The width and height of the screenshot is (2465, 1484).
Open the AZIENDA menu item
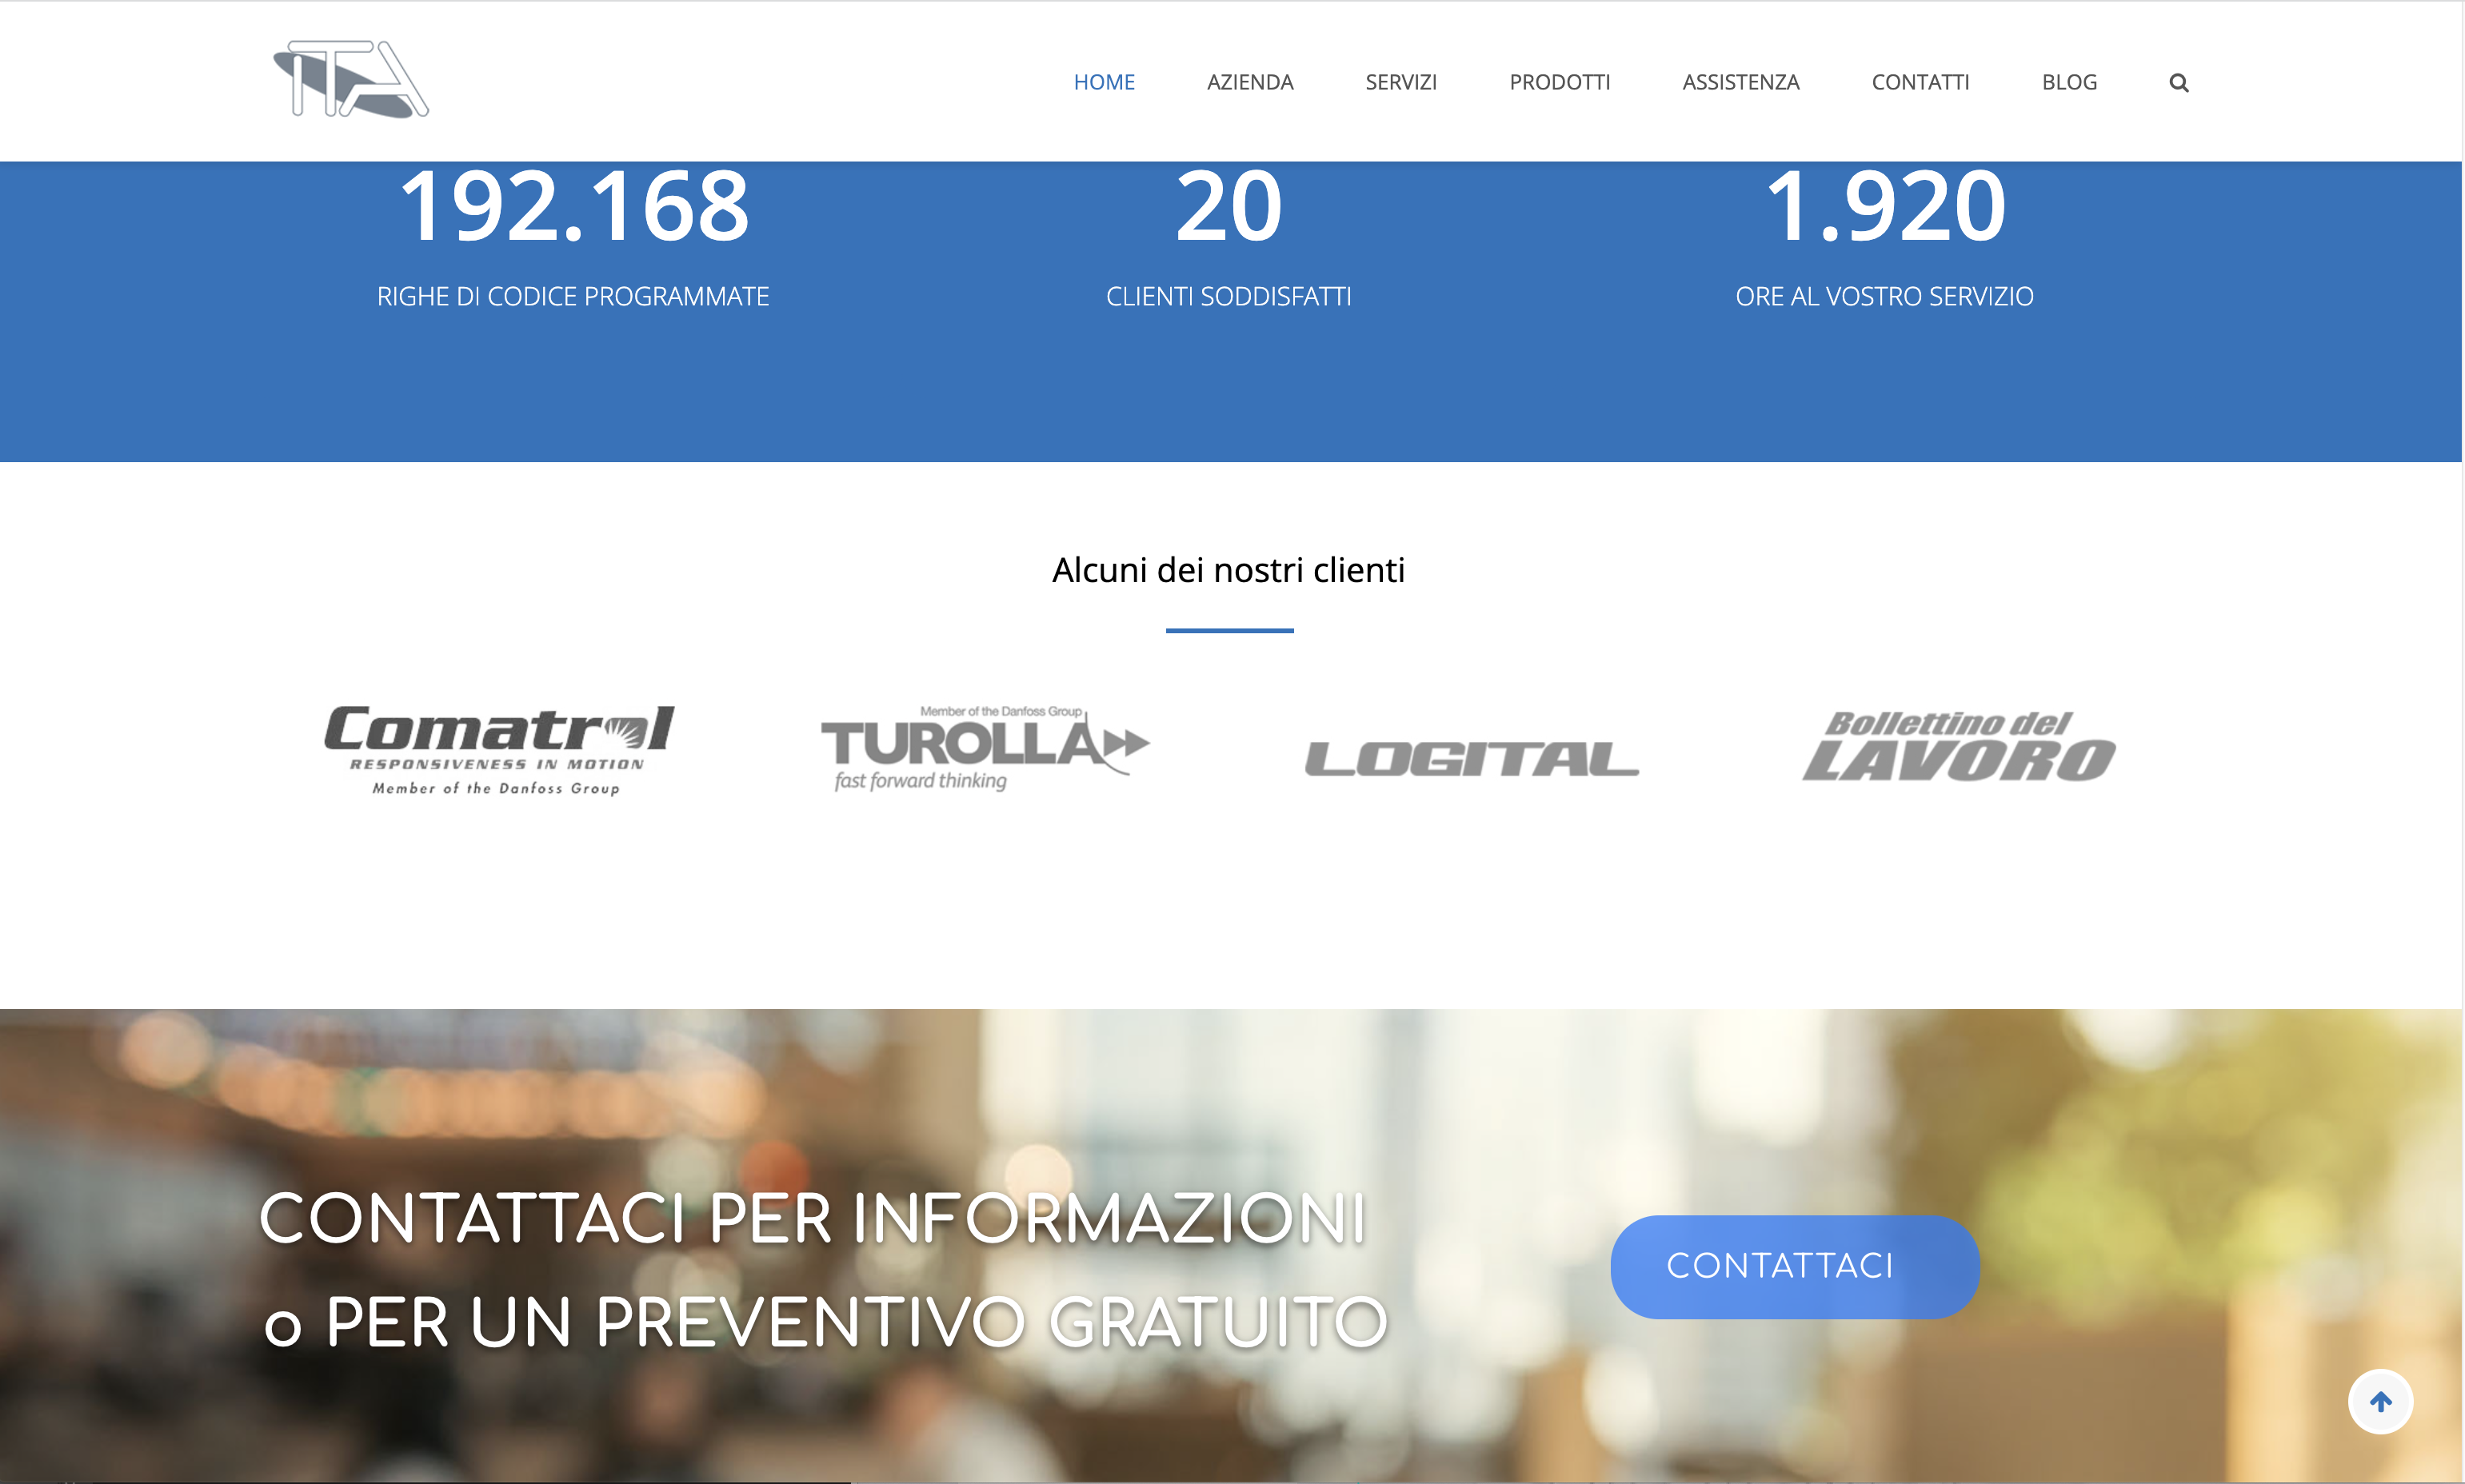click(1250, 82)
